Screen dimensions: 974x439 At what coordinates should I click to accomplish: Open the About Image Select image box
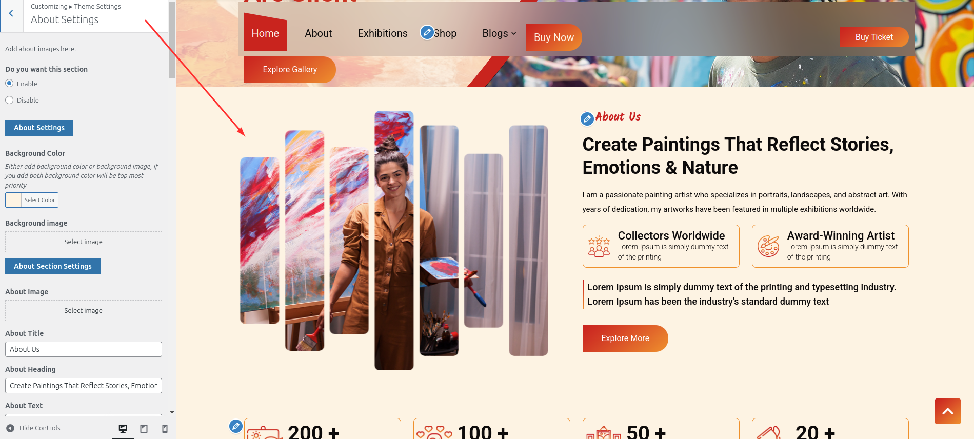[x=84, y=310]
